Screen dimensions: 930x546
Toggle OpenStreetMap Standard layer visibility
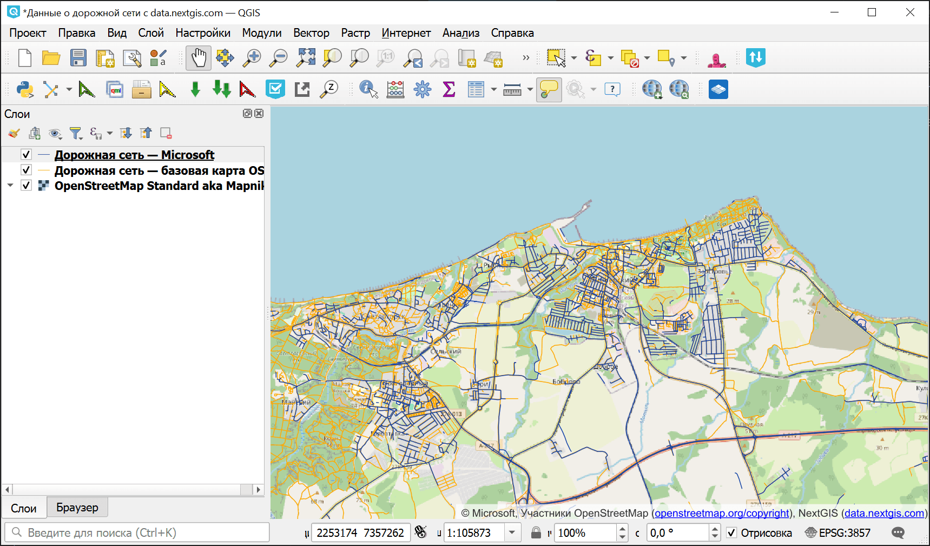(26, 186)
